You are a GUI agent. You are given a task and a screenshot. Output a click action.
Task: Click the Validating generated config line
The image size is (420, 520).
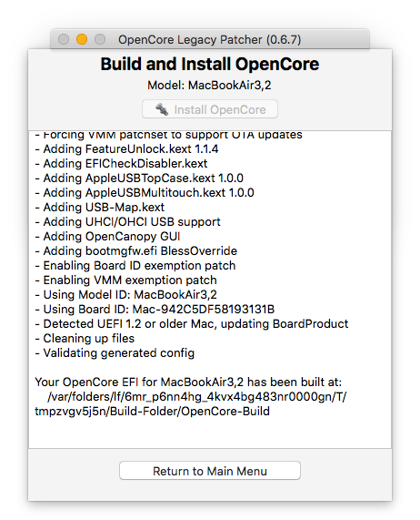coord(115,353)
